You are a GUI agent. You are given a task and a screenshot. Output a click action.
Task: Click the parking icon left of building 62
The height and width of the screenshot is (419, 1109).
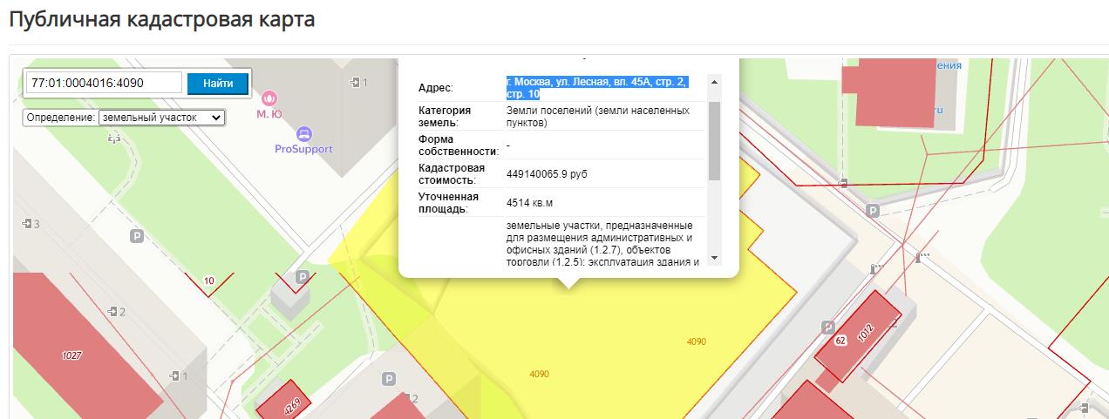click(x=828, y=327)
